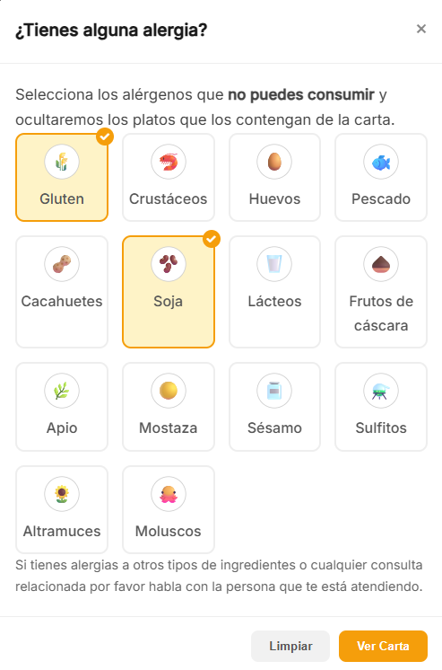The width and height of the screenshot is (442, 670).
Task: Pick the Moluscos octopus icon
Action: (168, 494)
